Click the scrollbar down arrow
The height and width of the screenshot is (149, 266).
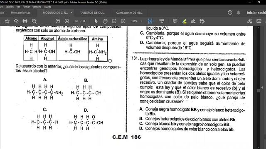259,147
